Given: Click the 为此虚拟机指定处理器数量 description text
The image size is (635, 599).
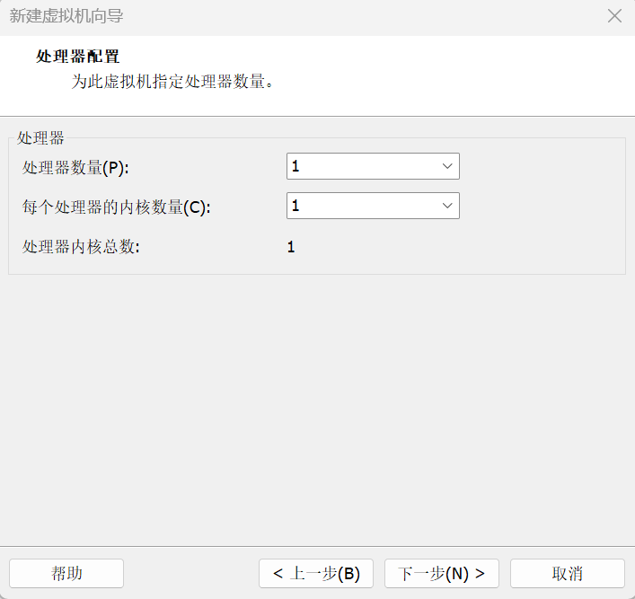Looking at the screenshot, I should click(172, 82).
